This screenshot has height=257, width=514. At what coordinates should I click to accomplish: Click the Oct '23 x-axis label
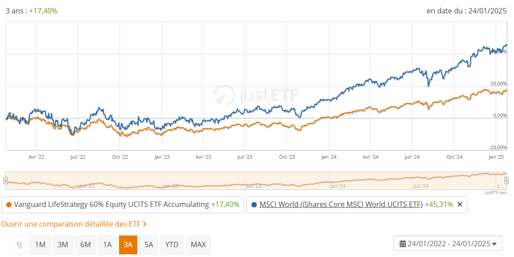click(x=287, y=157)
